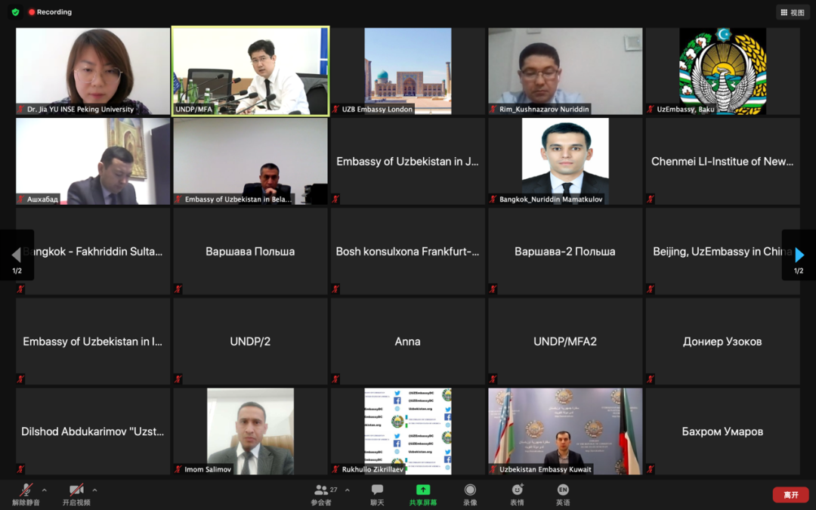The height and width of the screenshot is (510, 816).
Task: Click muted mic icon on Anna tile
Action: pyautogui.click(x=335, y=379)
